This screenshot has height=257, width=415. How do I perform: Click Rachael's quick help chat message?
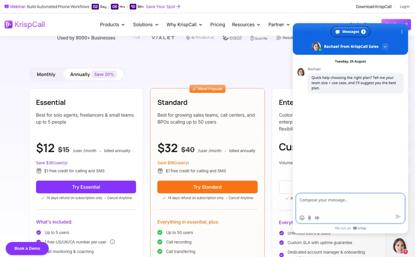355,83
